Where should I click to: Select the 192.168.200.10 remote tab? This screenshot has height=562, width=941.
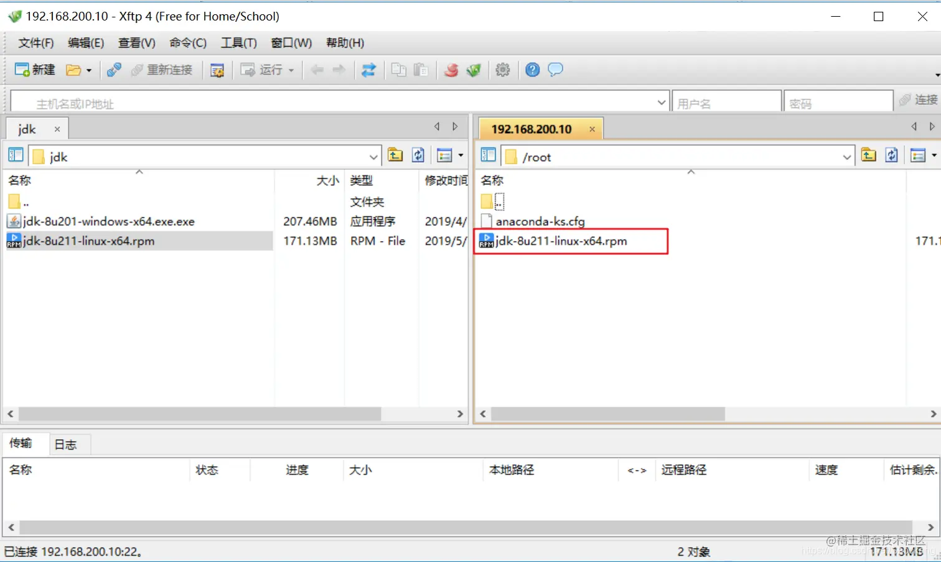tap(531, 129)
